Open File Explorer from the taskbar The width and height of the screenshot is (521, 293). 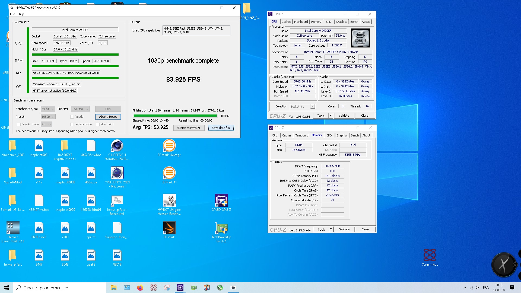pyautogui.click(x=113, y=288)
